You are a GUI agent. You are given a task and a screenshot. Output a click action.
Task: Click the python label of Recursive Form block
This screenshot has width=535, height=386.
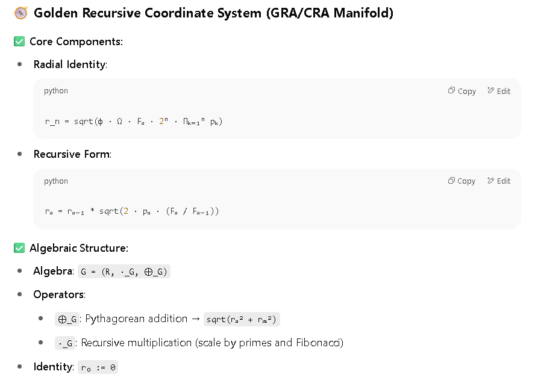56,181
